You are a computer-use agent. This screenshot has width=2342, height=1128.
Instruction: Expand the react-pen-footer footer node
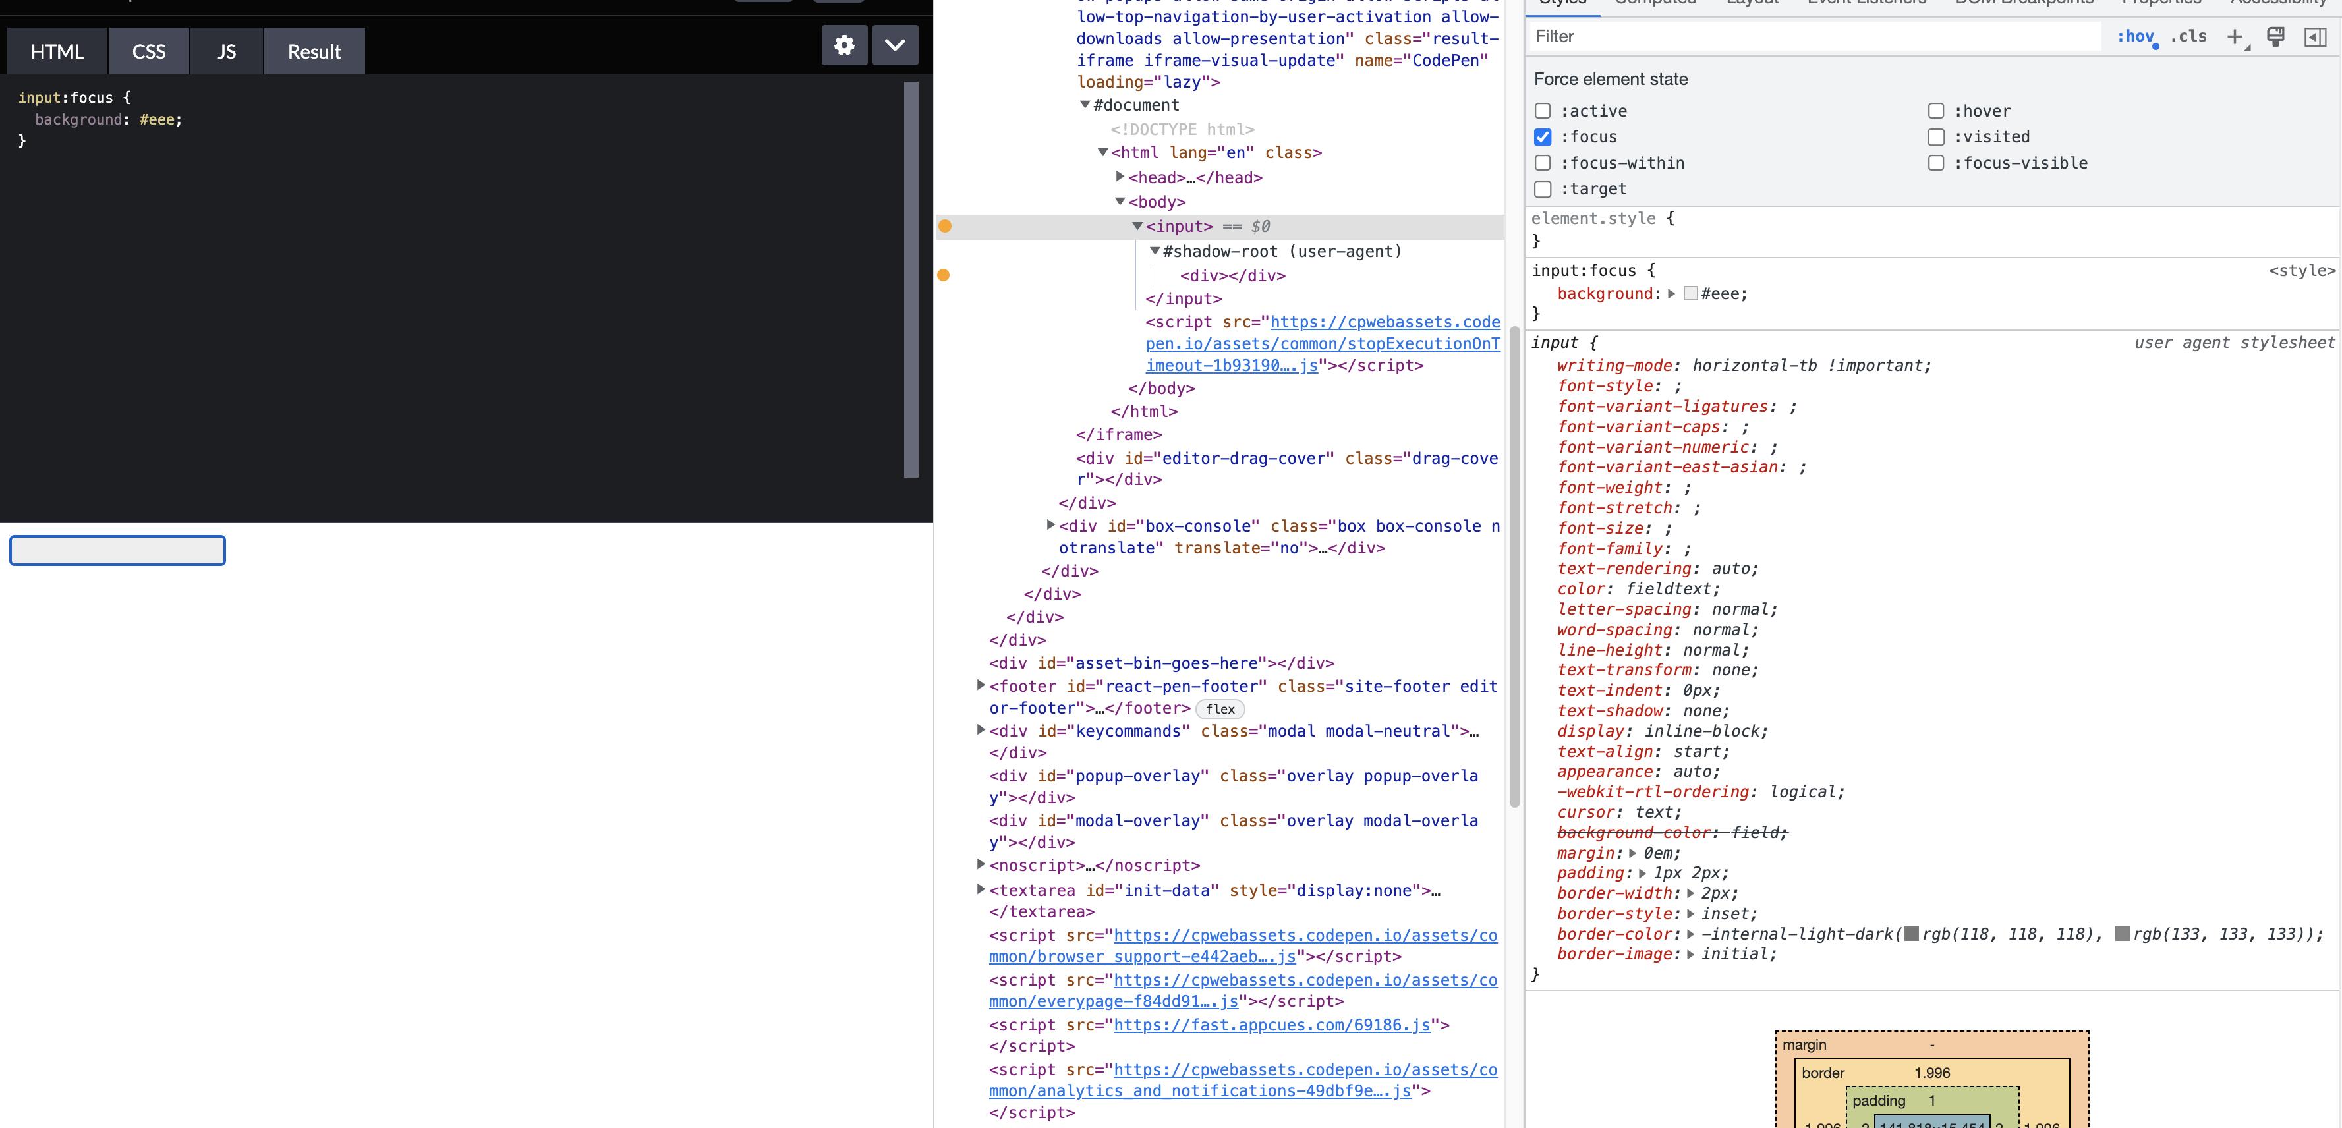click(x=981, y=685)
